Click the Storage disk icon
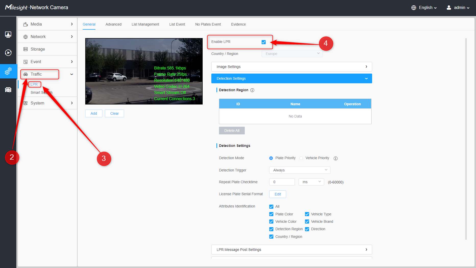Image resolution: width=476 pixels, height=268 pixels. coord(26,49)
